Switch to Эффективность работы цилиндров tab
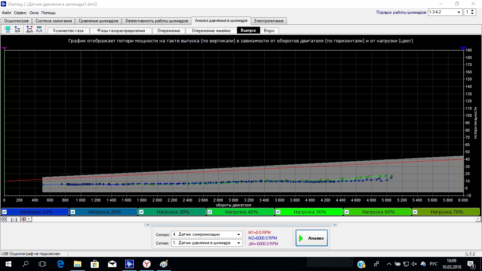Viewport: 482px width, 271px height. pyautogui.click(x=156, y=21)
